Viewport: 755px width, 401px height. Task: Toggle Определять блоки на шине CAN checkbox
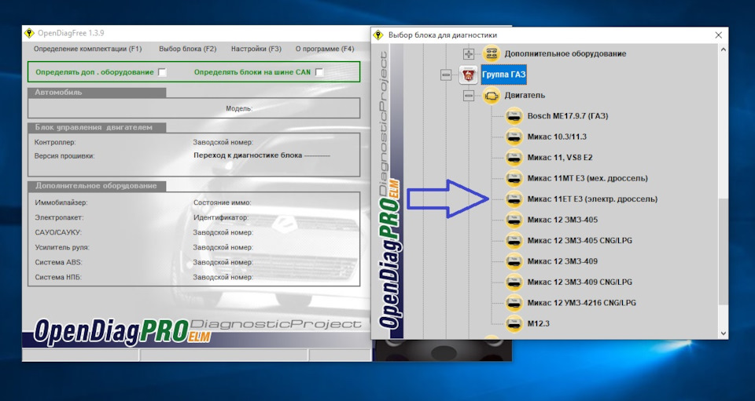(319, 72)
